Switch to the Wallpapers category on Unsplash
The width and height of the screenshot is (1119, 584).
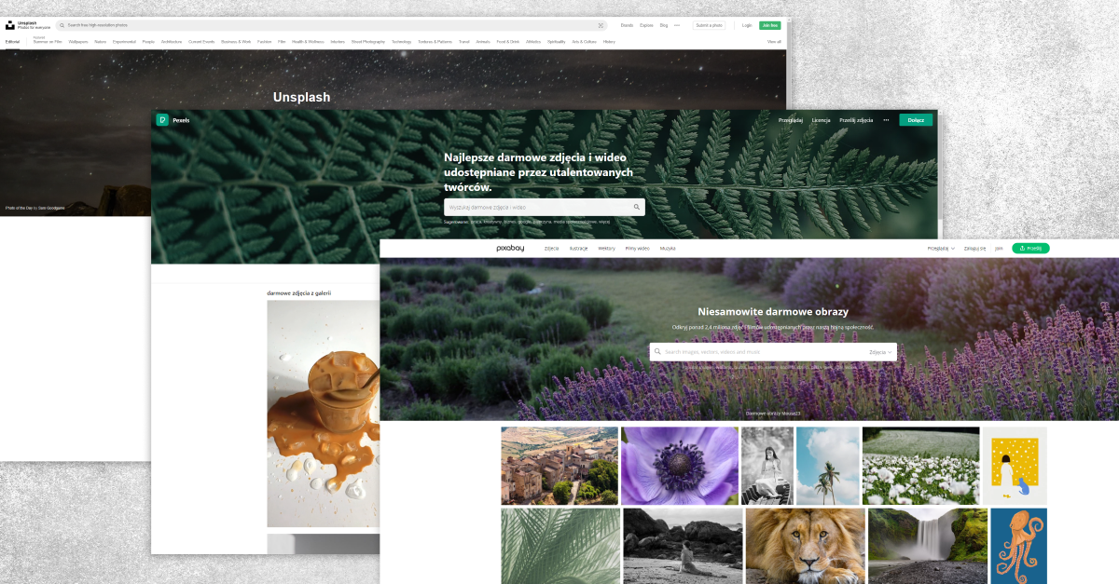[x=78, y=42]
